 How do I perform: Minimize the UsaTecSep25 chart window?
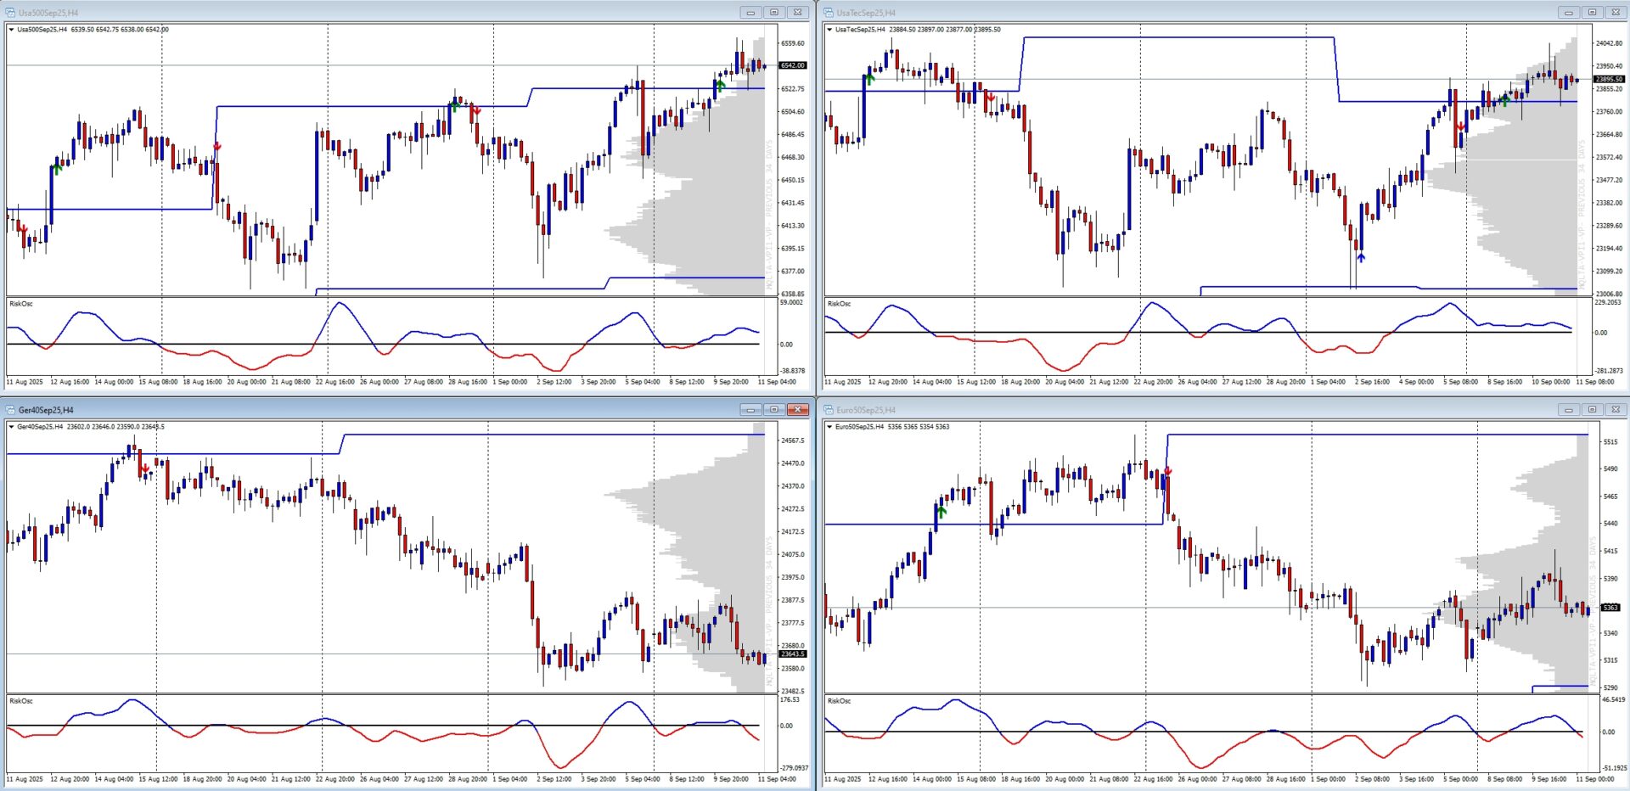(x=1568, y=13)
